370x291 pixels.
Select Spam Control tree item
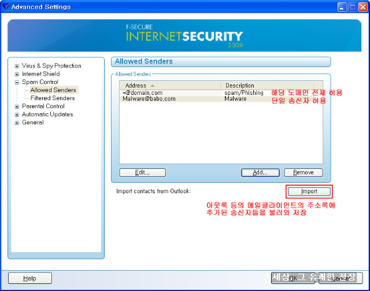40,82
